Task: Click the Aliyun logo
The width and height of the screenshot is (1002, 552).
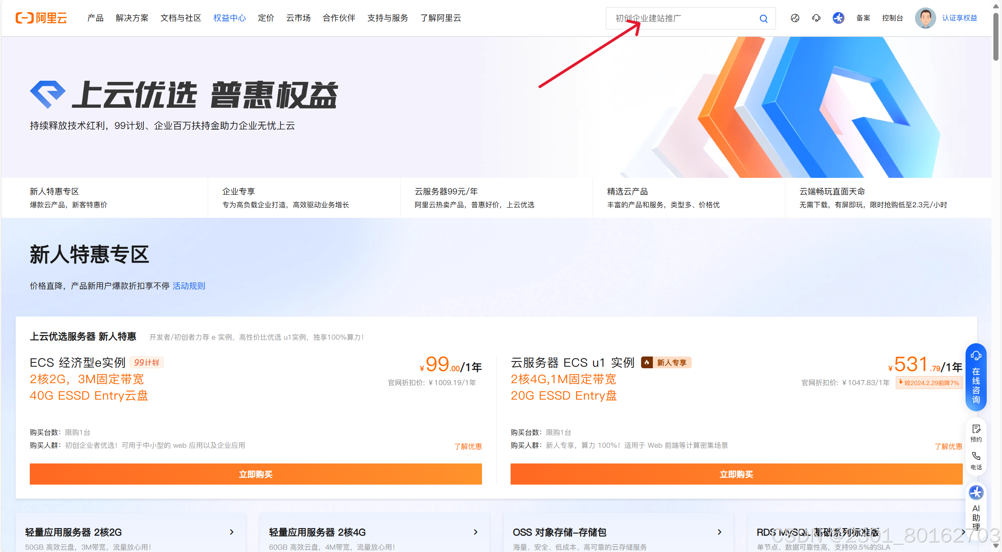Action: point(41,18)
